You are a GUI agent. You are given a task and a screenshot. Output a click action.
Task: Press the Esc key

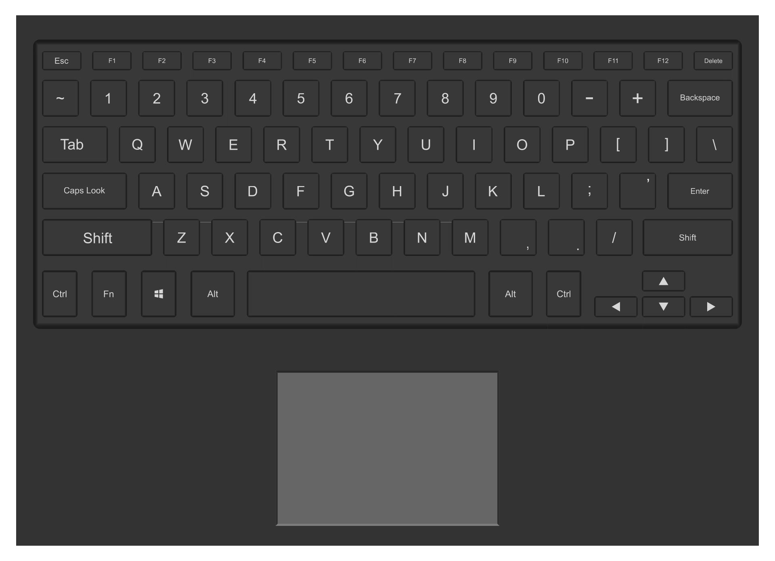point(60,60)
